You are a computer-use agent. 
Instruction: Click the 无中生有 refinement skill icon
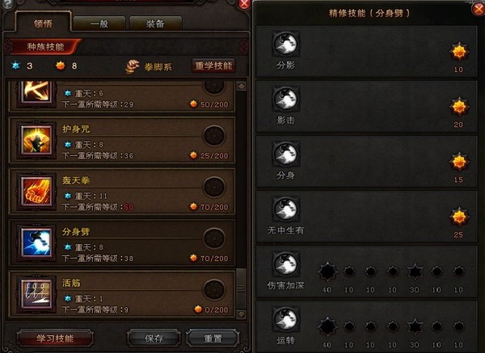coord(286,209)
